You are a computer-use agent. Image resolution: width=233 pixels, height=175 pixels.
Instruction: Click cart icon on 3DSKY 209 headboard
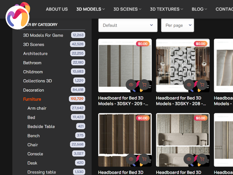point(144,85)
